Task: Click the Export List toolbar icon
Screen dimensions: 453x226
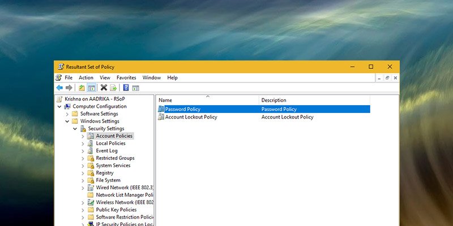Action: (113, 88)
